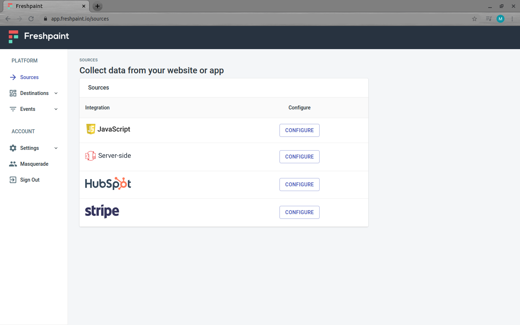The image size is (520, 325).
Task: Configure the Server-side source
Action: (x=299, y=157)
